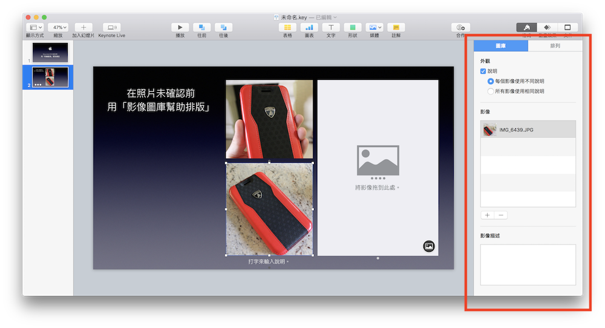Open the Media (媒體) dropdown
The image size is (605, 328).
coord(374,27)
